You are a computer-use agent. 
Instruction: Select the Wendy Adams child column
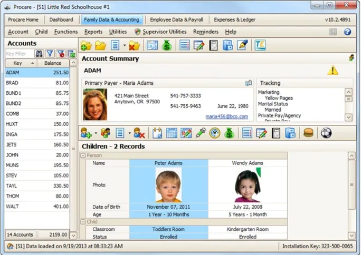248,163
